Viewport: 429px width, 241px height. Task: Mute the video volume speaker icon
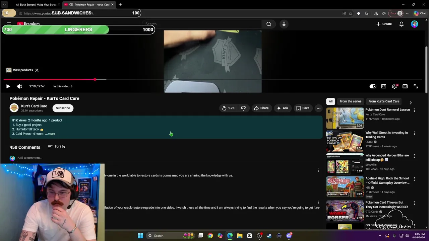click(20, 86)
